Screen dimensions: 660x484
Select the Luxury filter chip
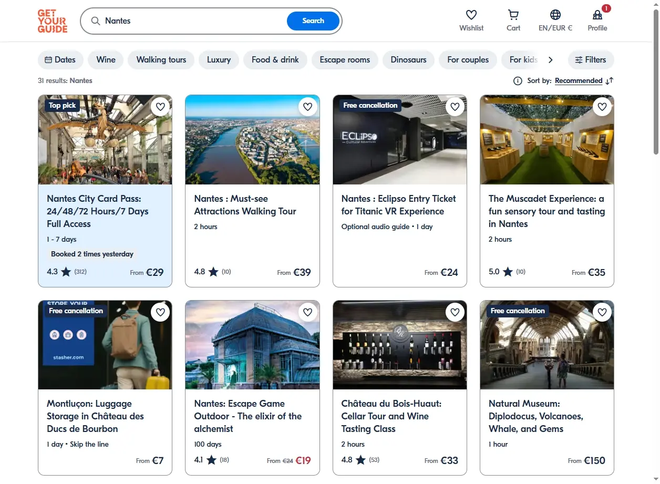(x=219, y=60)
